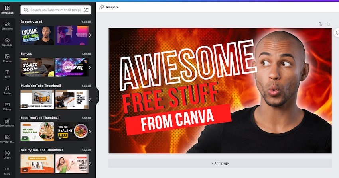Click the Food YouTube Thumbnail heading

tap(40, 118)
